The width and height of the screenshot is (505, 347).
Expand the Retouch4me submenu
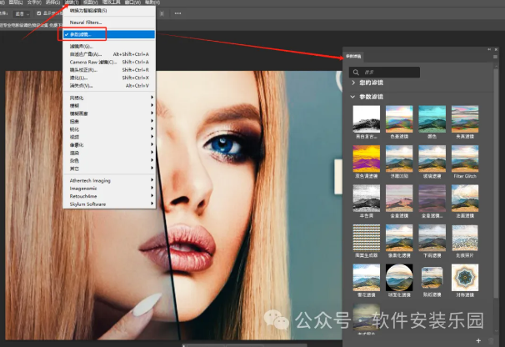(87, 196)
